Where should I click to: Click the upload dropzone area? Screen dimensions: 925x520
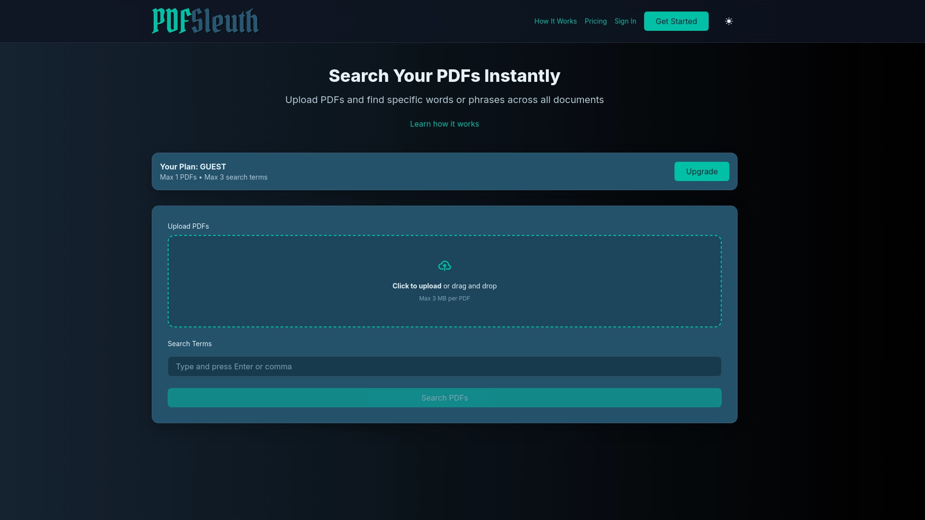444,281
